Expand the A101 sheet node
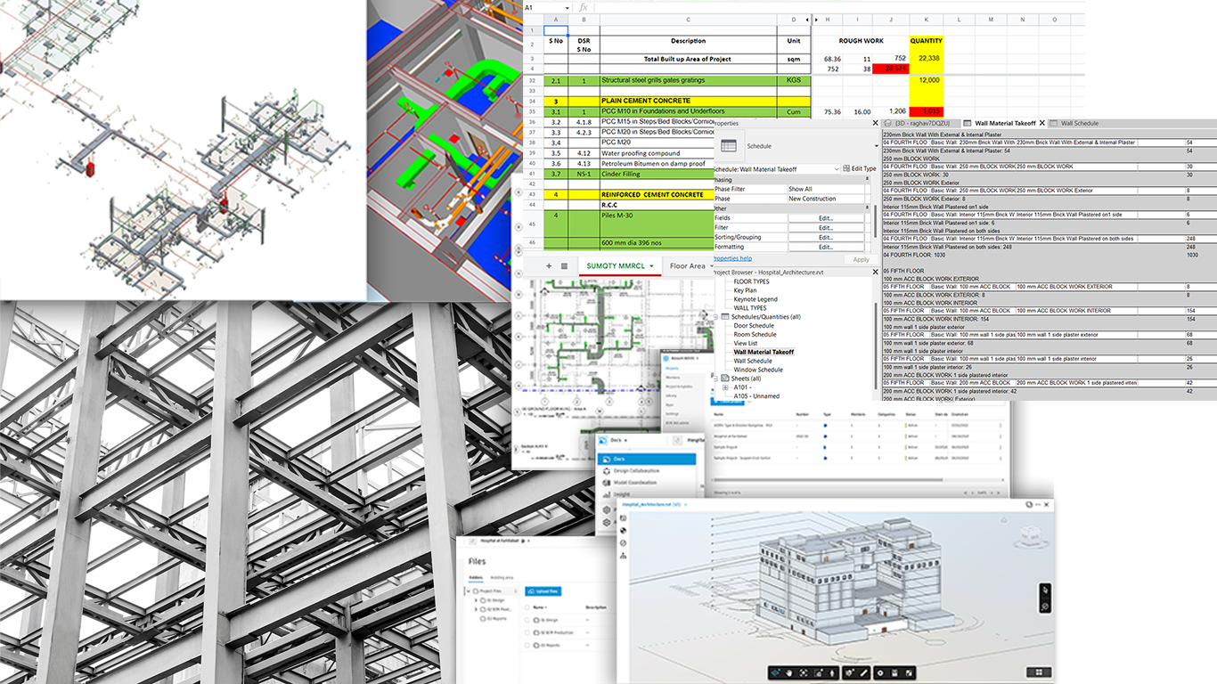 [x=725, y=387]
